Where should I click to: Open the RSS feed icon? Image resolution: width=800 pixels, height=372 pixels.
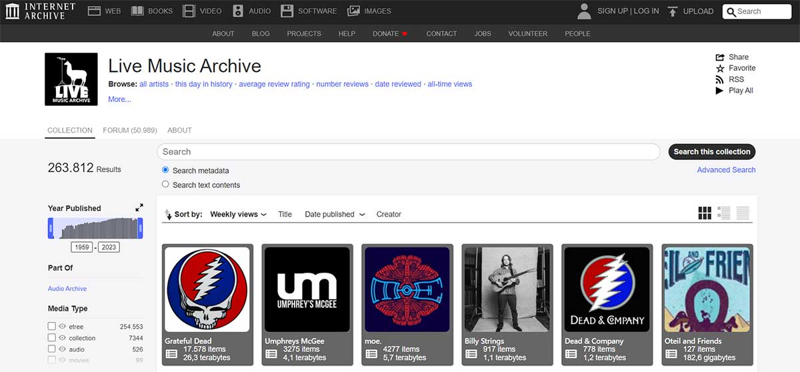coord(720,79)
